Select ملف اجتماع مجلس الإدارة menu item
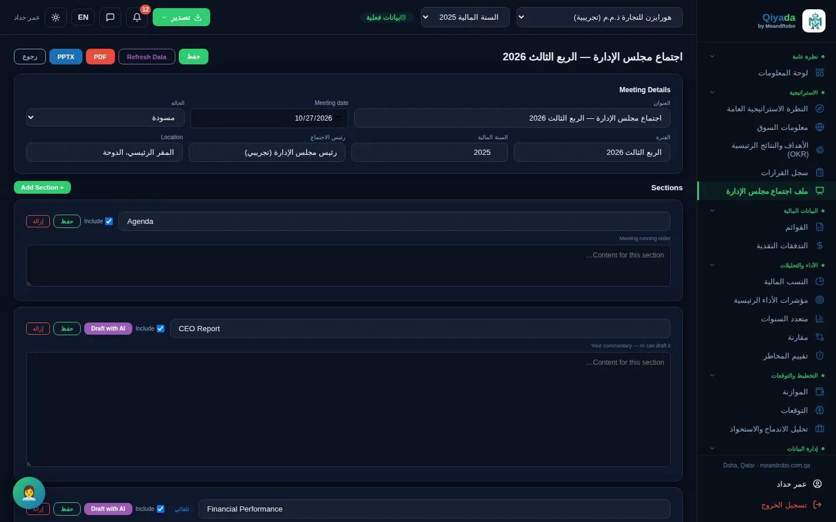This screenshot has width=836, height=522. point(766,191)
